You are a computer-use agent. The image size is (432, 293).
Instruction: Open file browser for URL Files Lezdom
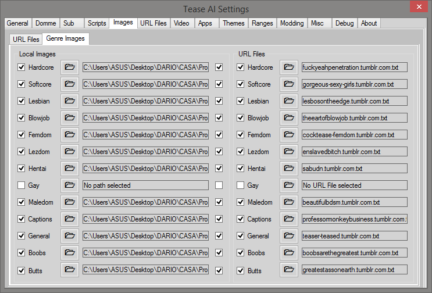tap(289, 152)
